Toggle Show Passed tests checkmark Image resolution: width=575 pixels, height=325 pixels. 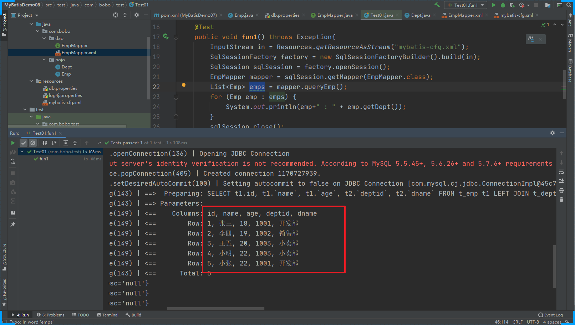point(24,143)
